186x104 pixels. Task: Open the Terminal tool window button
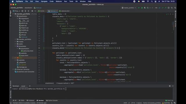click(x=40, y=101)
